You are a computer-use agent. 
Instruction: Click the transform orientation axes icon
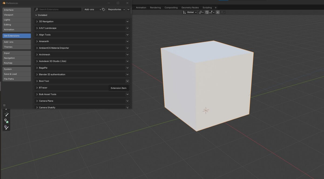[x=184, y=12]
